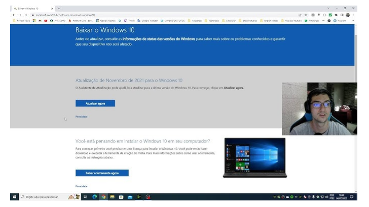This screenshot has height=207, width=369.
Task: Open the WhatsApp bookmark
Action: (312, 21)
